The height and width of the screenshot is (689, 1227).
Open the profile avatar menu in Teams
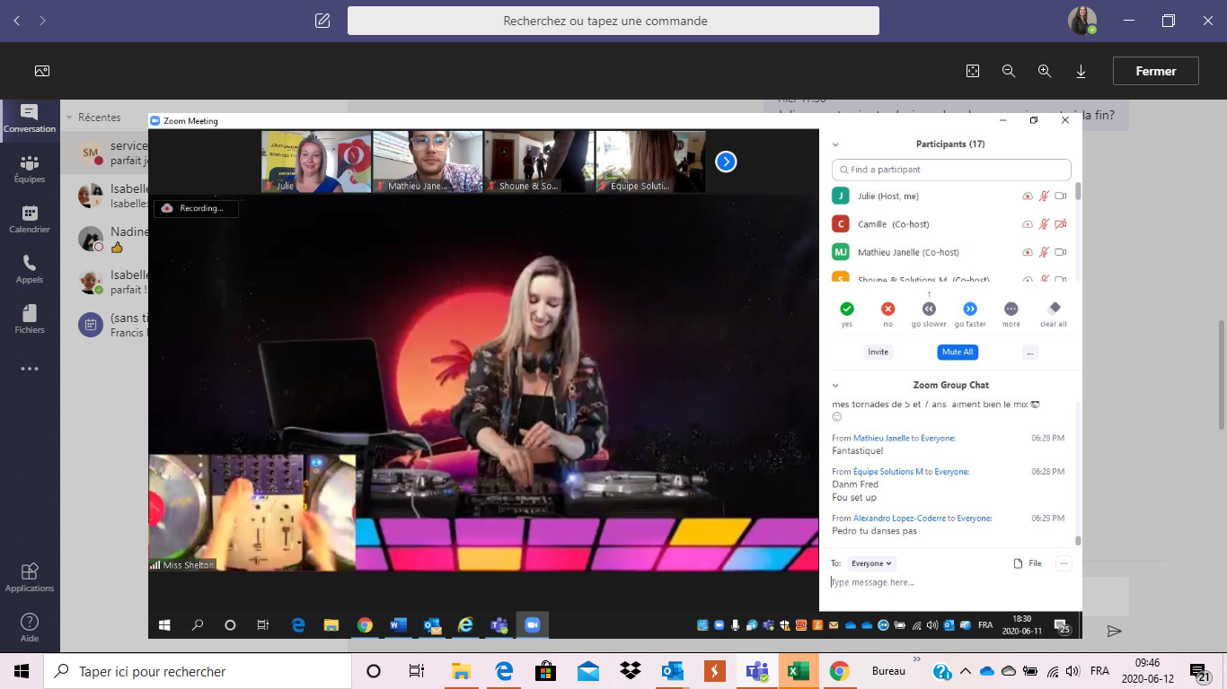[x=1081, y=21]
